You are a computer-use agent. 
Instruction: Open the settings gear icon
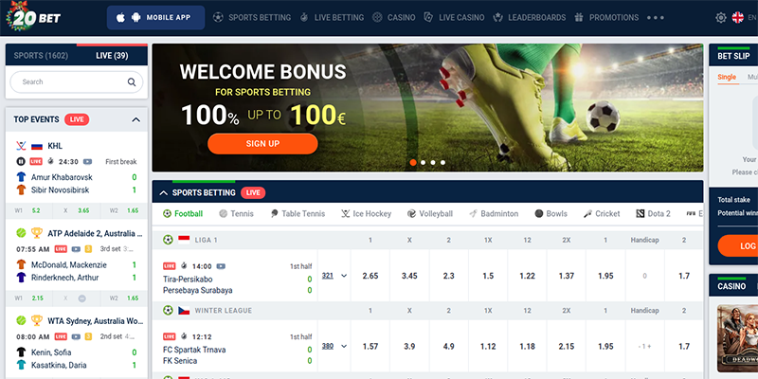(x=720, y=18)
